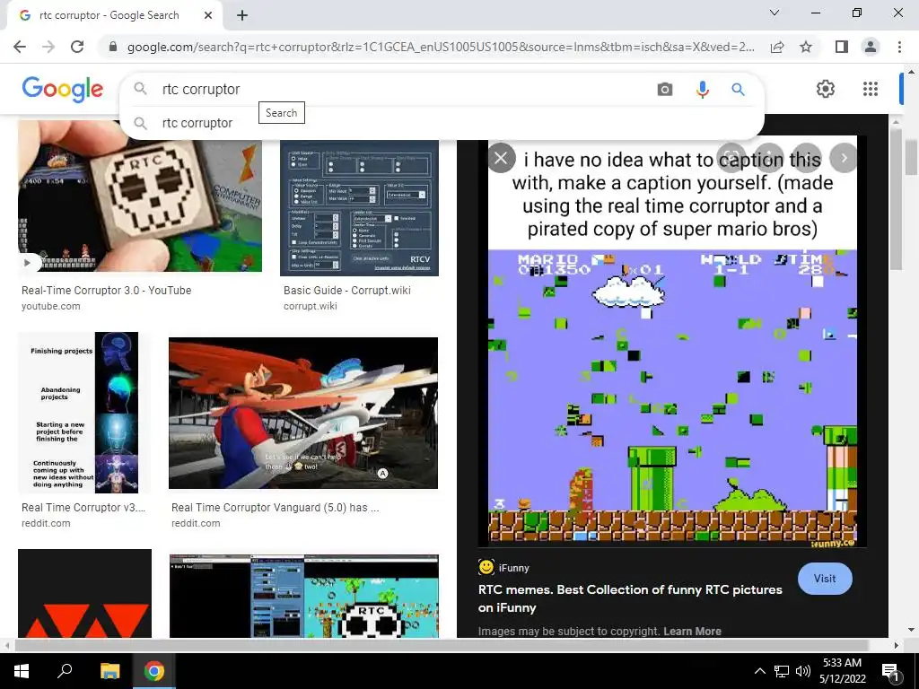Open Windows taskbar search
Screen dimensions: 919x689
click(x=65, y=671)
